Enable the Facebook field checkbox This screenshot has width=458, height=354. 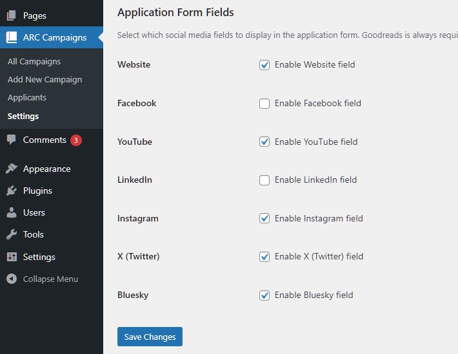(264, 104)
